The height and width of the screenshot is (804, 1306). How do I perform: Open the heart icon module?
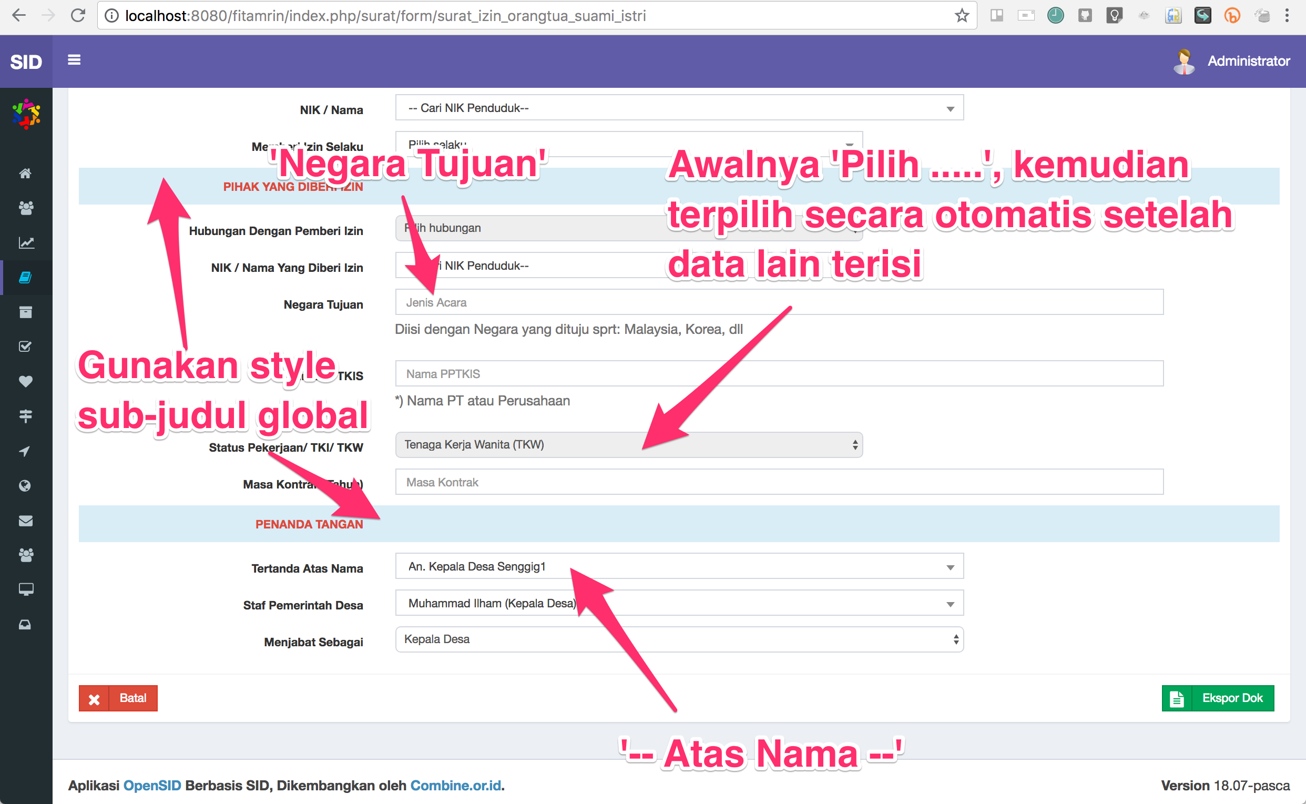(x=26, y=381)
